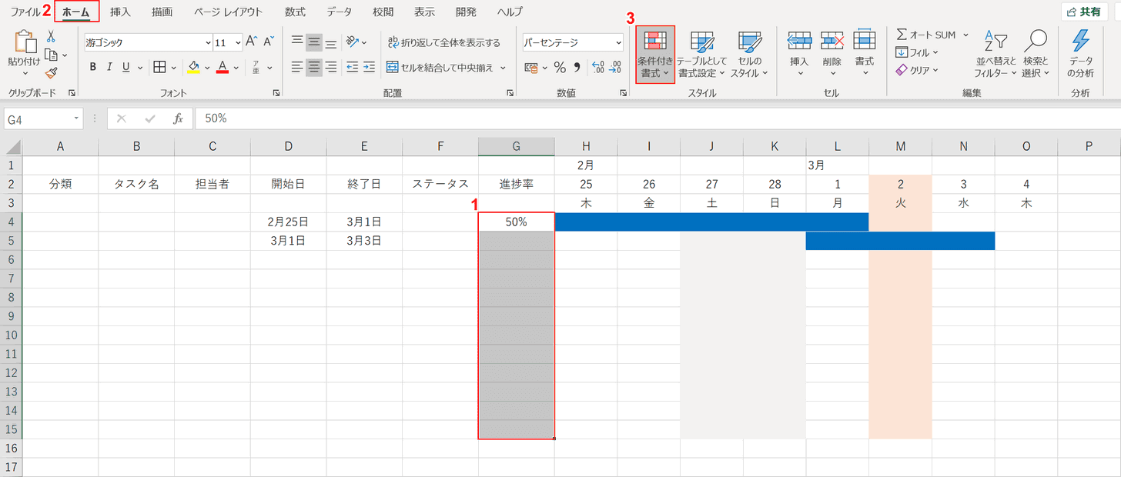Click the Increase Indent icon

point(370,67)
